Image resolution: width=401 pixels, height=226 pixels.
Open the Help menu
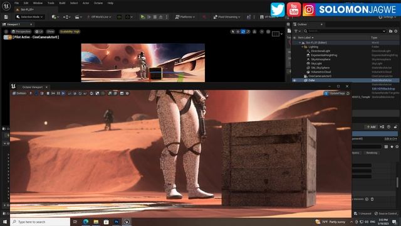click(x=110, y=3)
